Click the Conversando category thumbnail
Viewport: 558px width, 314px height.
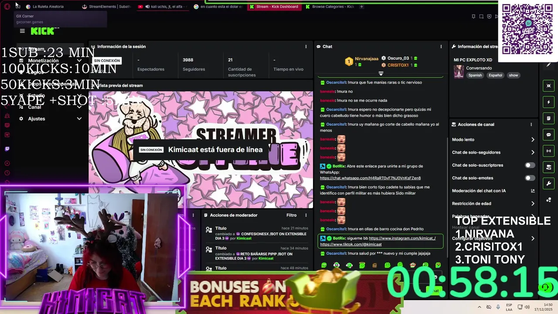pyautogui.click(x=459, y=72)
